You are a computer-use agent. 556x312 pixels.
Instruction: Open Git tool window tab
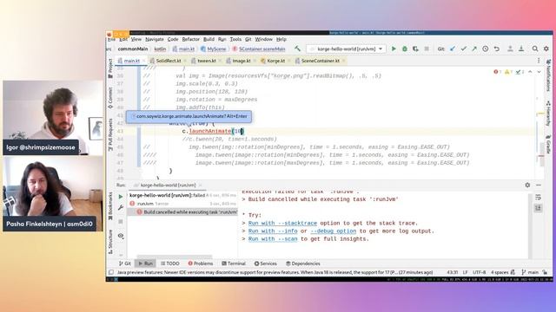(125, 263)
